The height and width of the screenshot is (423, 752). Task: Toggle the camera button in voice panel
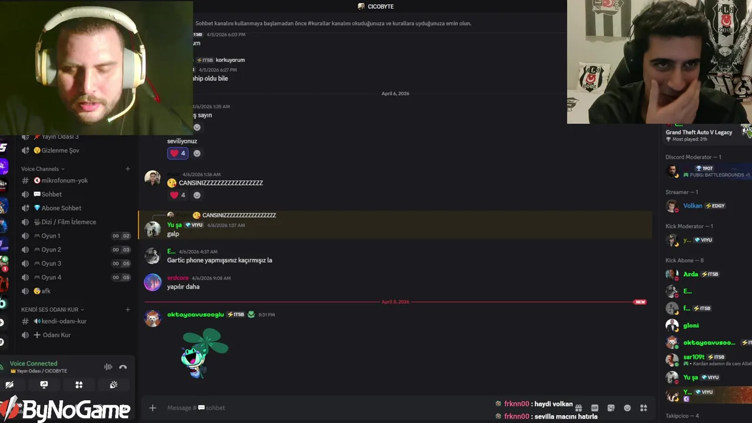pyautogui.click(x=9, y=385)
